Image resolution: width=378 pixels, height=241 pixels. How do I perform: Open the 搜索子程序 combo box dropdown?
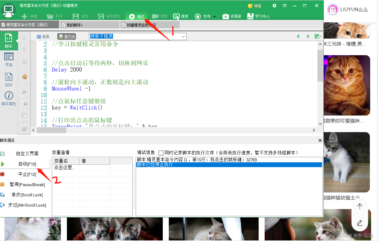[x=183, y=36]
